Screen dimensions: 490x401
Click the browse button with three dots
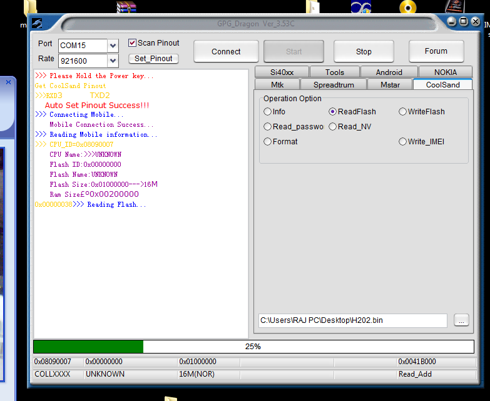tap(461, 320)
